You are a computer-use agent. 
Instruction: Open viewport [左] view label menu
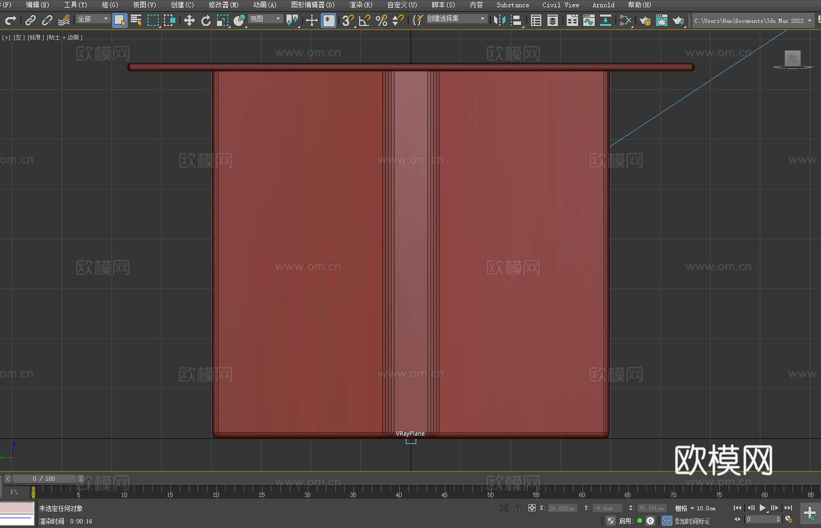(19, 37)
